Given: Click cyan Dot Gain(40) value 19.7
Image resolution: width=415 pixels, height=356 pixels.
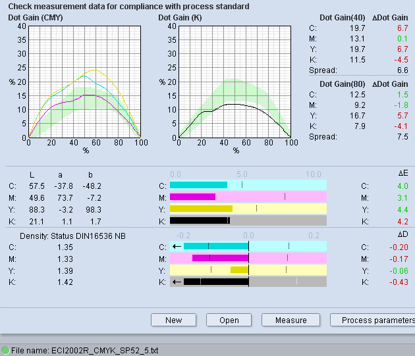Looking at the screenshot, I should point(357,28).
